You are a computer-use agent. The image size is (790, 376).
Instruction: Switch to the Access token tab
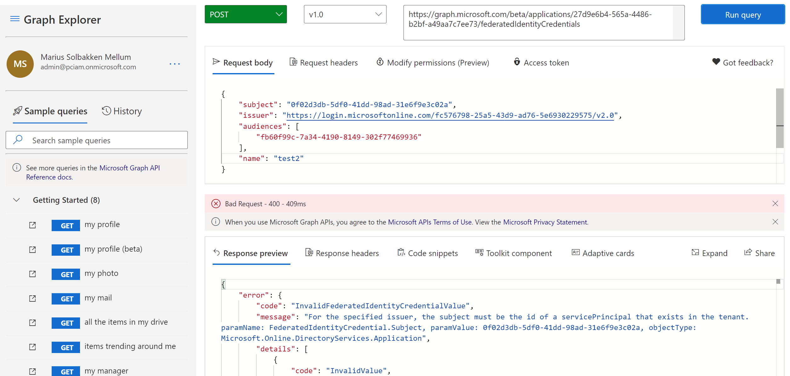coord(541,63)
